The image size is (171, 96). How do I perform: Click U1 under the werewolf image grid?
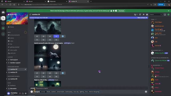[x=37, y=73]
